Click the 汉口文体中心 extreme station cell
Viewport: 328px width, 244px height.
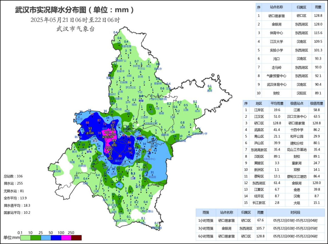[297, 117]
